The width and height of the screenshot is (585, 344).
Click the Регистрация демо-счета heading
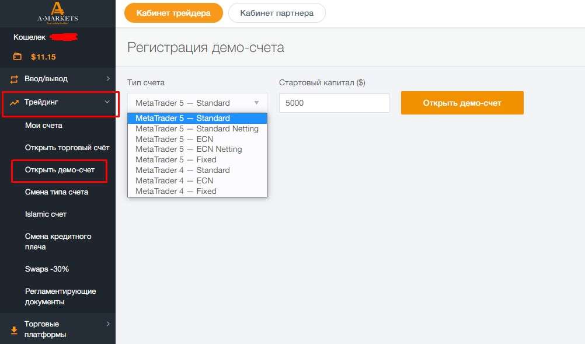pyautogui.click(x=206, y=48)
